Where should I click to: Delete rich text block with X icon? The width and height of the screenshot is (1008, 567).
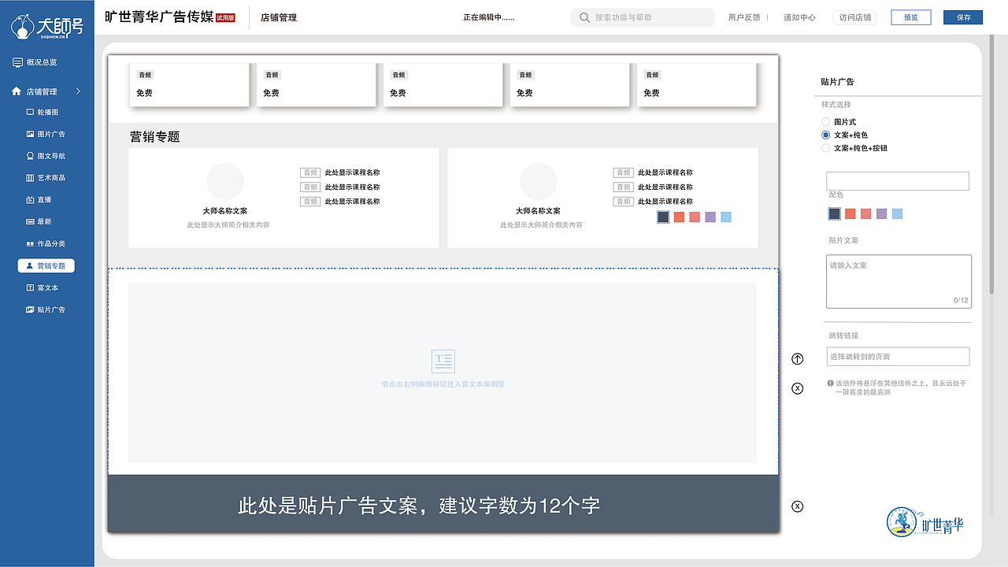[798, 388]
